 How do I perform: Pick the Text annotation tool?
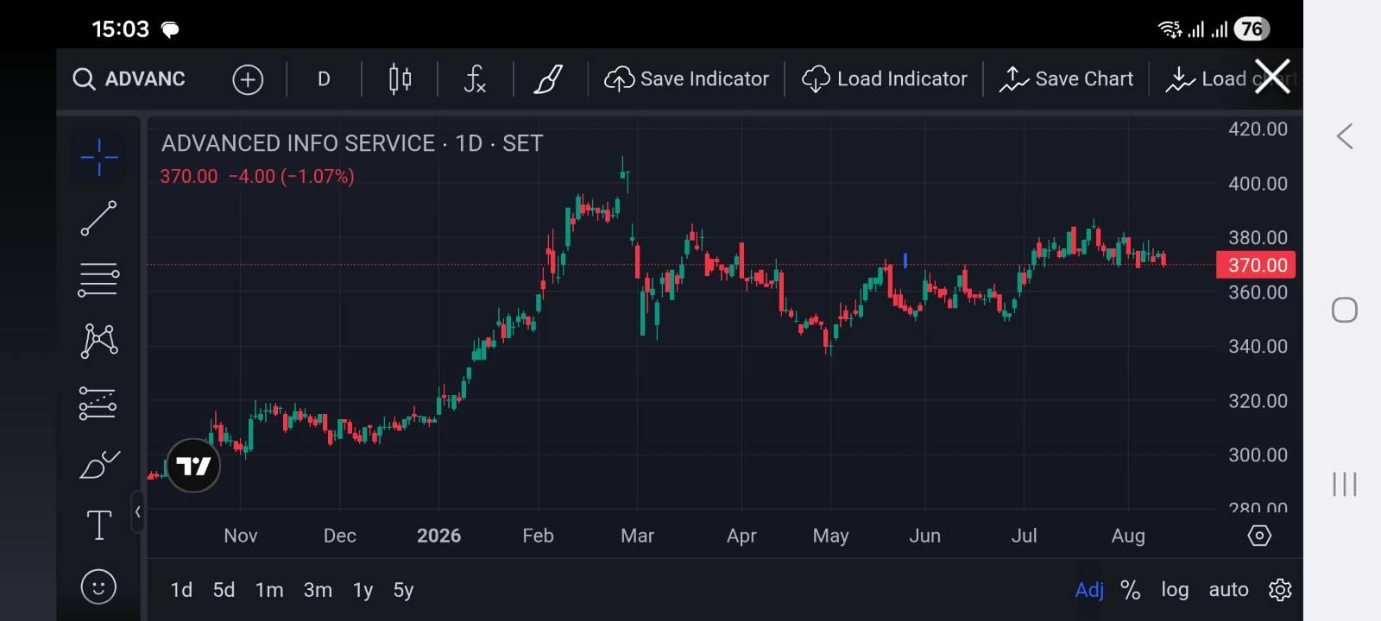[99, 524]
